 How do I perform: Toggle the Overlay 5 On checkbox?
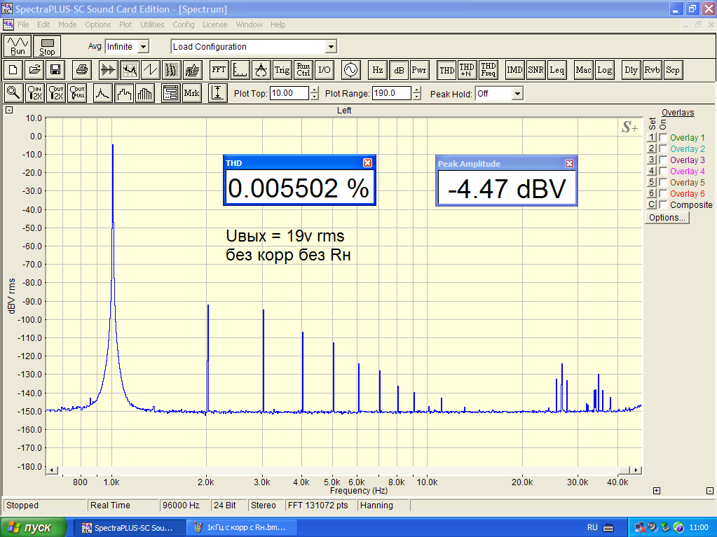click(x=663, y=182)
